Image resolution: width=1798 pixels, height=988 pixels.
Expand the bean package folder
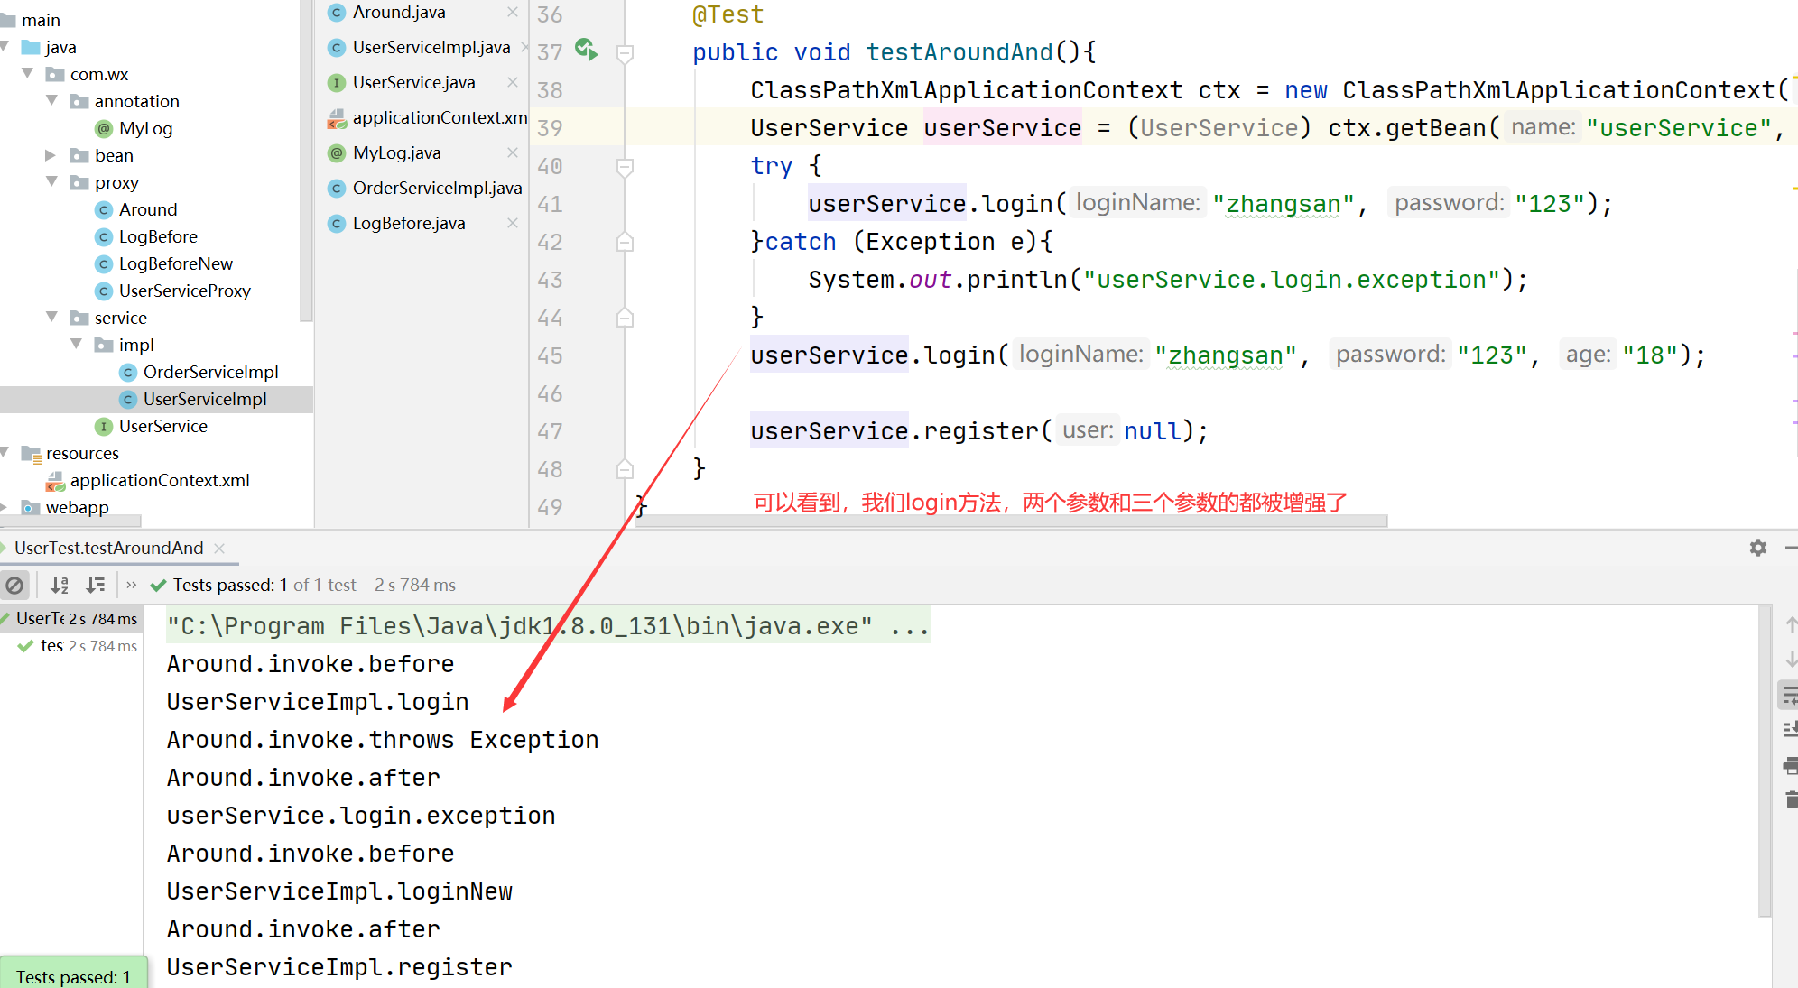click(51, 155)
